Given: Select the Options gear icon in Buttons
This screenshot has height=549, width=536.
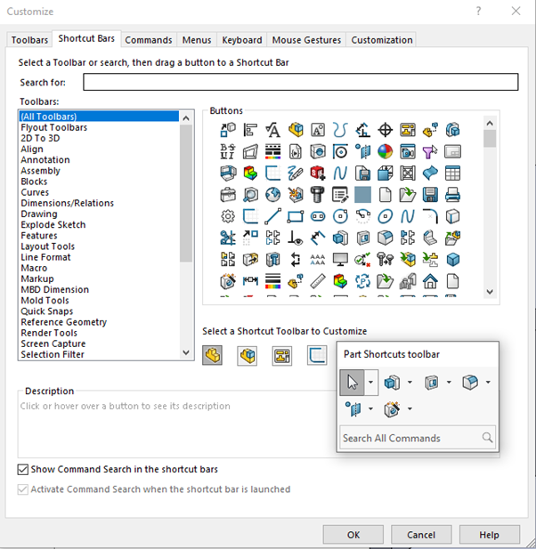Looking at the screenshot, I should tap(227, 216).
